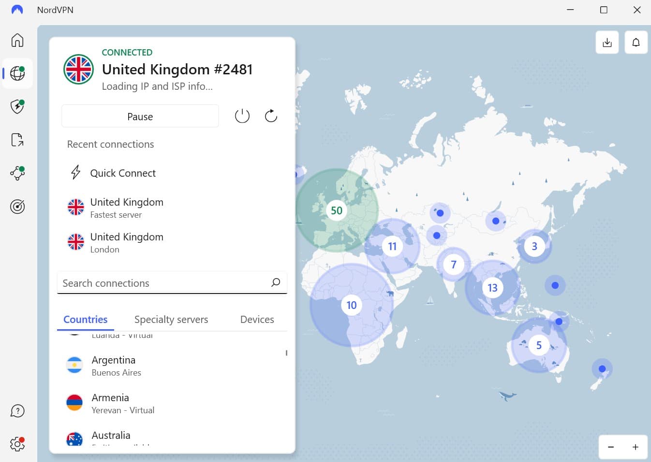The width and height of the screenshot is (651, 462).
Task: Open Dark Web Monitor target icon
Action: point(17,207)
